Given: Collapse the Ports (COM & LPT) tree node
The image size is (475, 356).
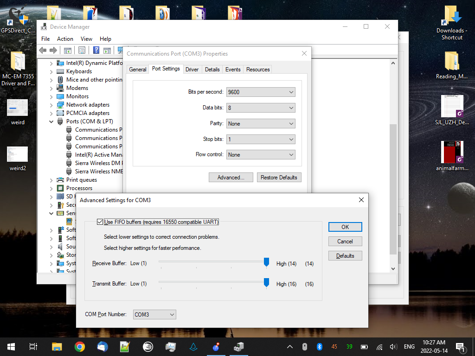Looking at the screenshot, I should [x=51, y=122].
